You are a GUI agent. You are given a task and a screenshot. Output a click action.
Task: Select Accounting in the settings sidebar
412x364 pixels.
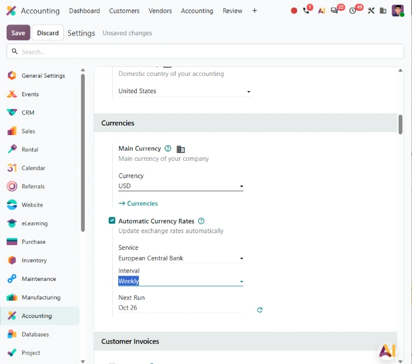[x=39, y=316]
